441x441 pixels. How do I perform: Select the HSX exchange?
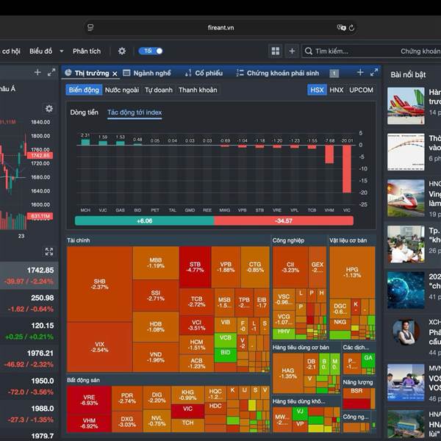coord(317,90)
